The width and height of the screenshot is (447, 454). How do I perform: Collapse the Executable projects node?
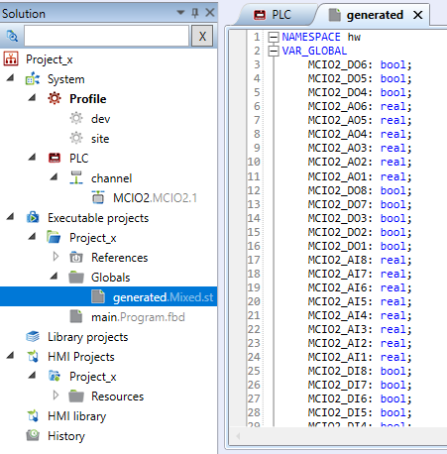(11, 216)
